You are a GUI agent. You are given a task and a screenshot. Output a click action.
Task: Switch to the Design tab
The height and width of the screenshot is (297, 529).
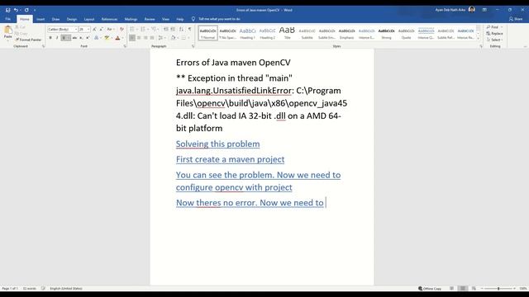pyautogui.click(x=72, y=19)
